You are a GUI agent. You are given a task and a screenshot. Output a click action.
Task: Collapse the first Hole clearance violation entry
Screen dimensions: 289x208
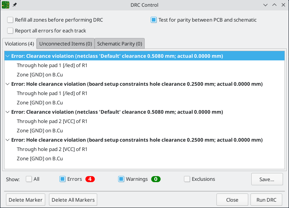[x=7, y=84]
